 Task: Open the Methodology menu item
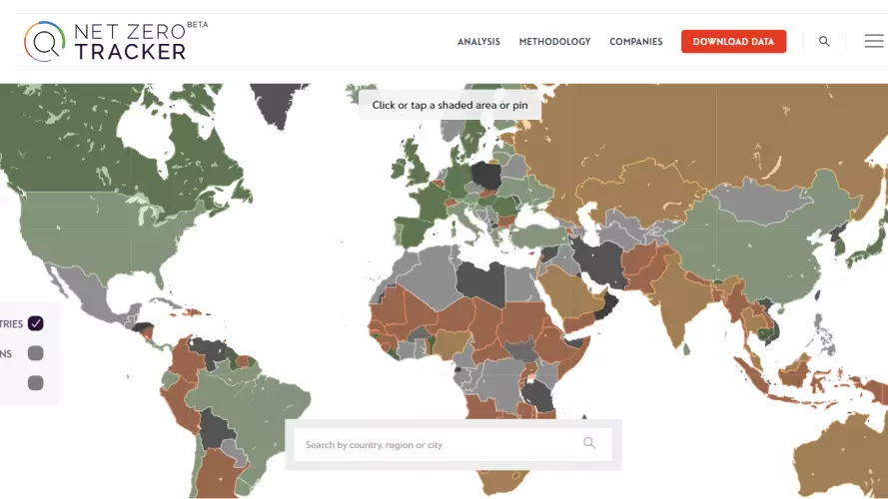click(554, 42)
